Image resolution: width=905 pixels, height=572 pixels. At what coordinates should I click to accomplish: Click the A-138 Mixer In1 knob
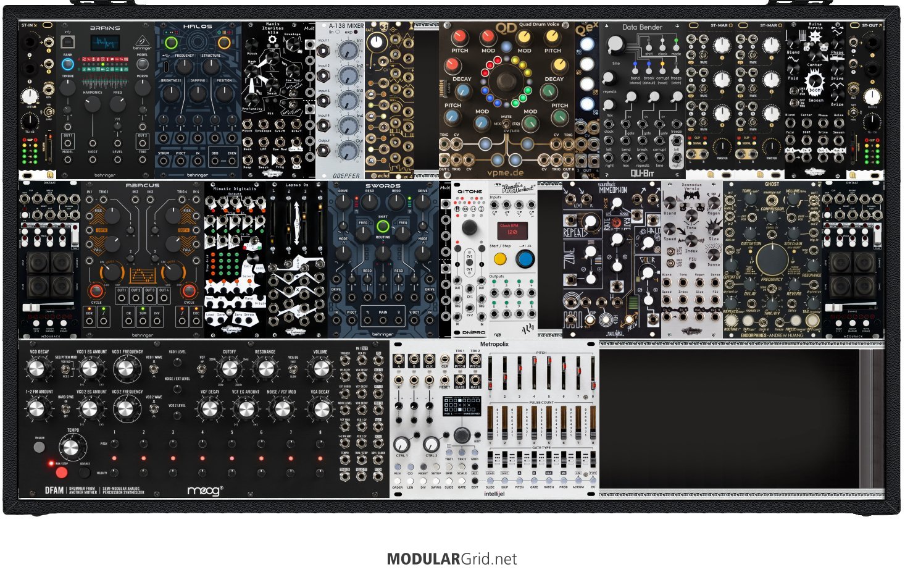point(349,51)
